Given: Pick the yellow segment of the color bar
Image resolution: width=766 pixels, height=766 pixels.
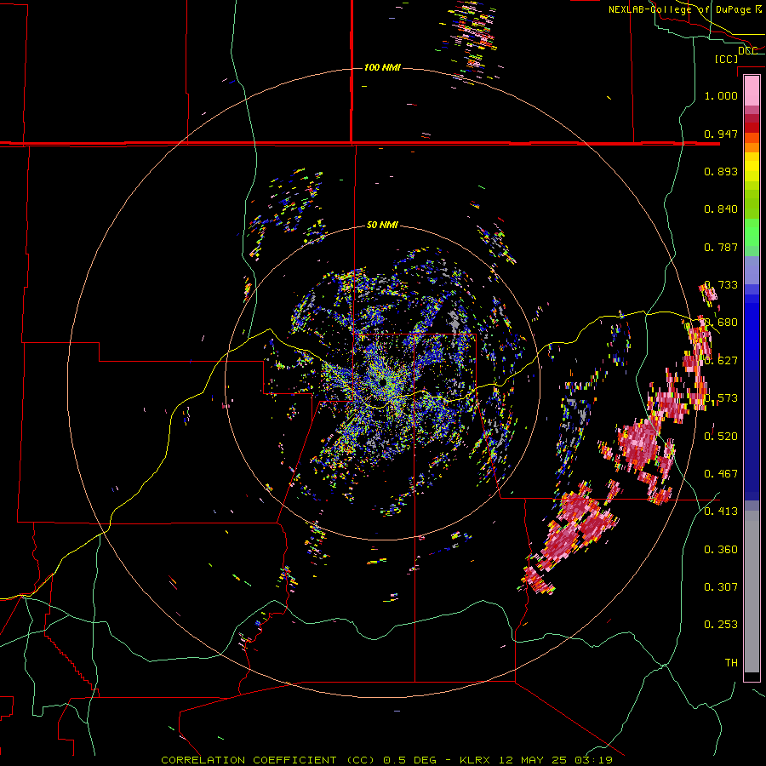Looking at the screenshot, I should pyautogui.click(x=752, y=167).
